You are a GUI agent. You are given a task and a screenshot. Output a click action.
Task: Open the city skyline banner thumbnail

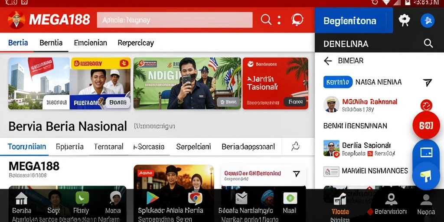[39, 84]
